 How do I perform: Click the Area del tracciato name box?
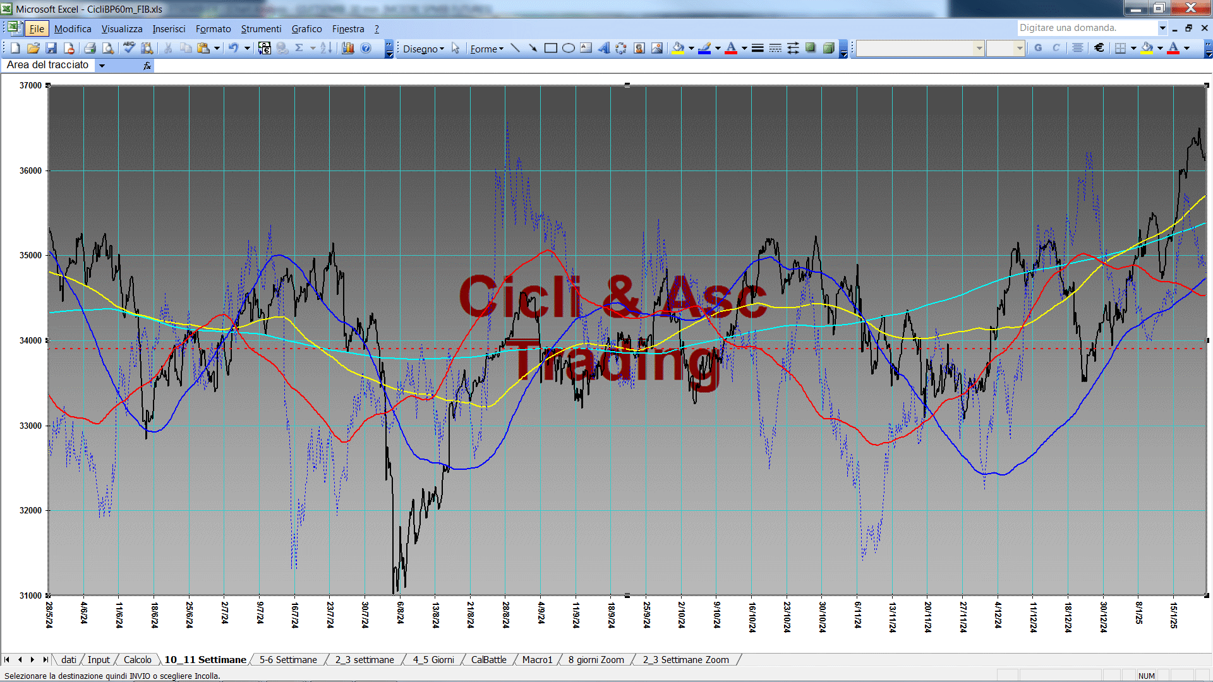tap(49, 65)
